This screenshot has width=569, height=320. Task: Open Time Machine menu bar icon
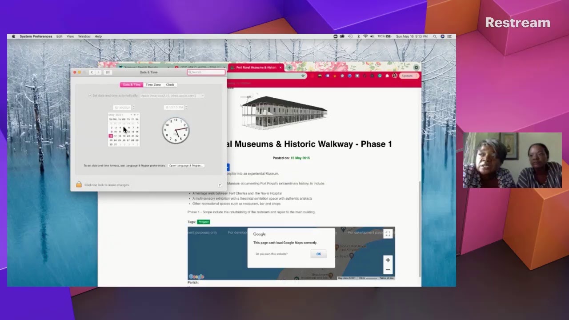coord(350,36)
